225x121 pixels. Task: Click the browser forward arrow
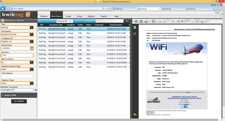pos(8,8)
